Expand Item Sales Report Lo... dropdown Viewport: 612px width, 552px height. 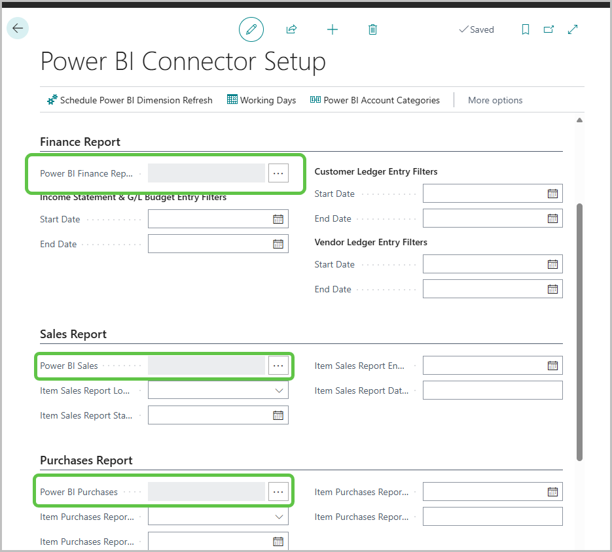tap(279, 390)
